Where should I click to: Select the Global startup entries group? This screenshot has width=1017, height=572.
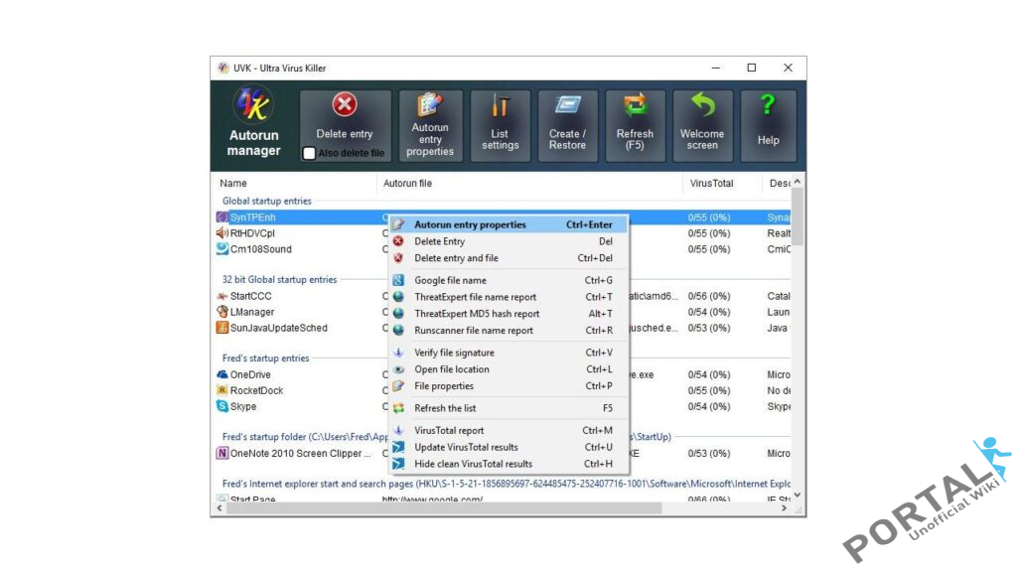[266, 201]
